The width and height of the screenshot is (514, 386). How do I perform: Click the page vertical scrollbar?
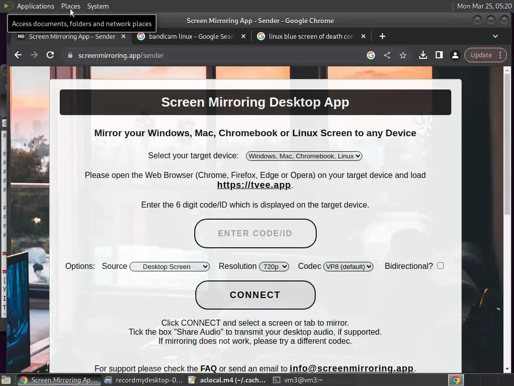click(x=507, y=144)
